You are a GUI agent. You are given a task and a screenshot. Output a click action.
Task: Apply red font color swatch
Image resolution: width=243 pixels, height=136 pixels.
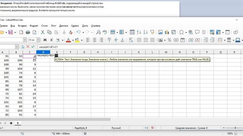(68, 40)
